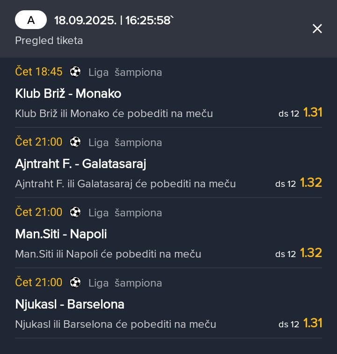Select the 1.31 odds for Njukasl - Barselona
The width and height of the screenshot is (337, 354).
click(x=313, y=323)
